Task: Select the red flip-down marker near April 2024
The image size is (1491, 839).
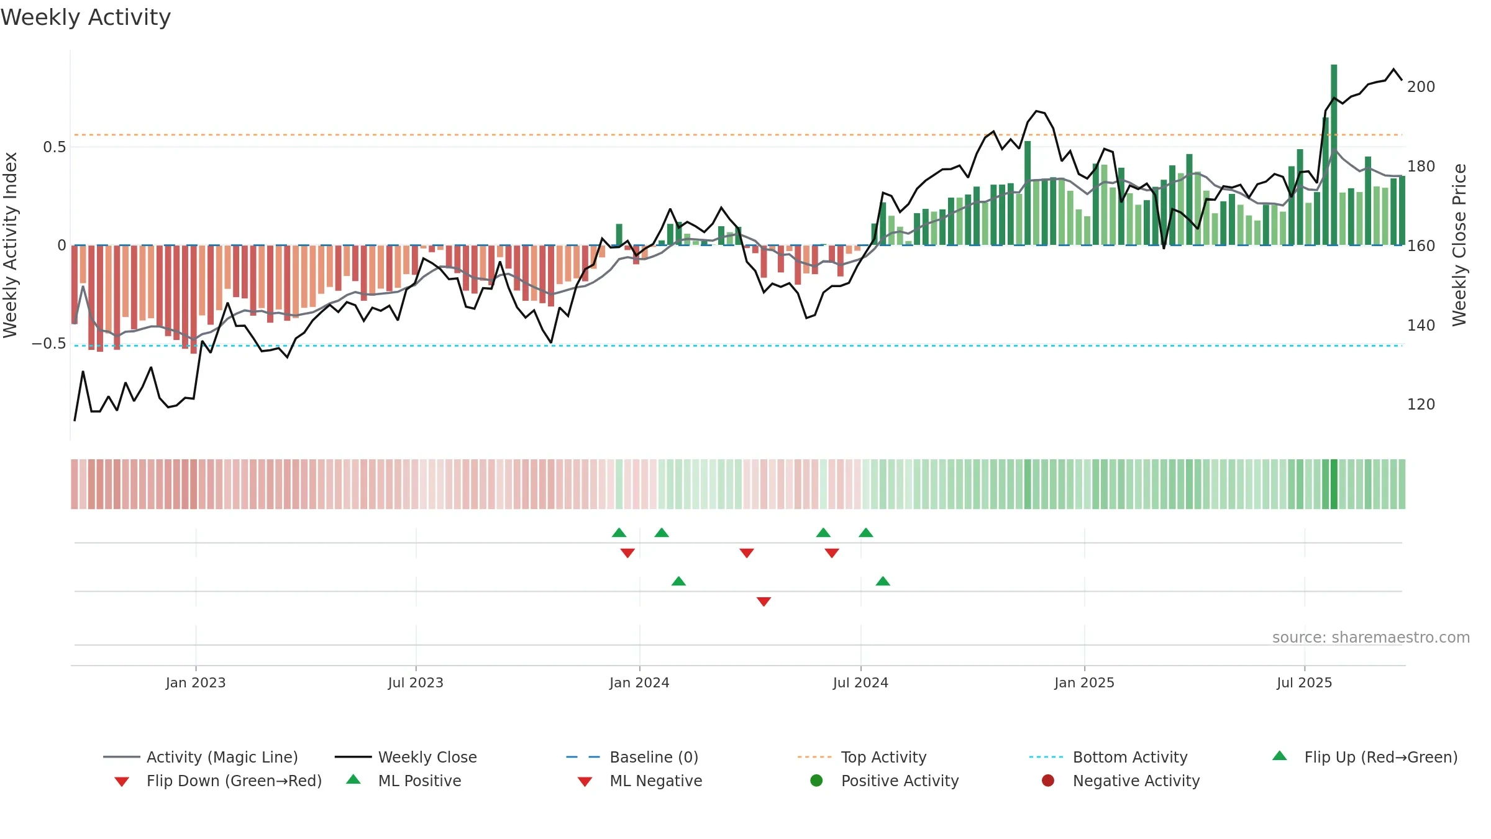Action: click(x=747, y=553)
